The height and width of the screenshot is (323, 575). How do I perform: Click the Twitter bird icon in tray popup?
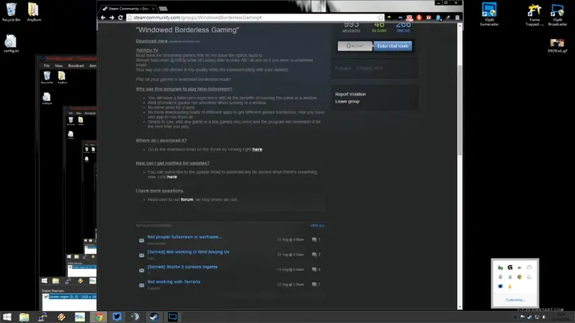point(500,287)
